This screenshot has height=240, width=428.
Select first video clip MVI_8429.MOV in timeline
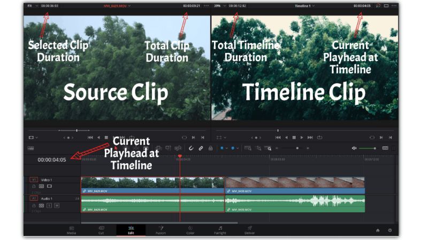click(x=152, y=185)
